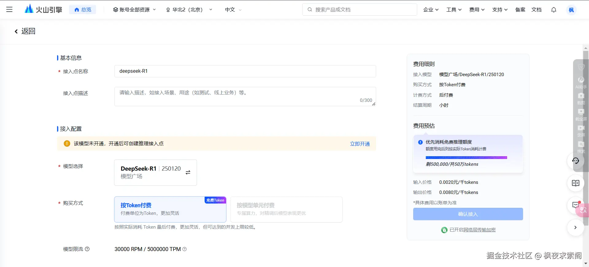This screenshot has height=267, width=589.
Task: Focus the 搜索产品或文档 search box
Action: 360,10
